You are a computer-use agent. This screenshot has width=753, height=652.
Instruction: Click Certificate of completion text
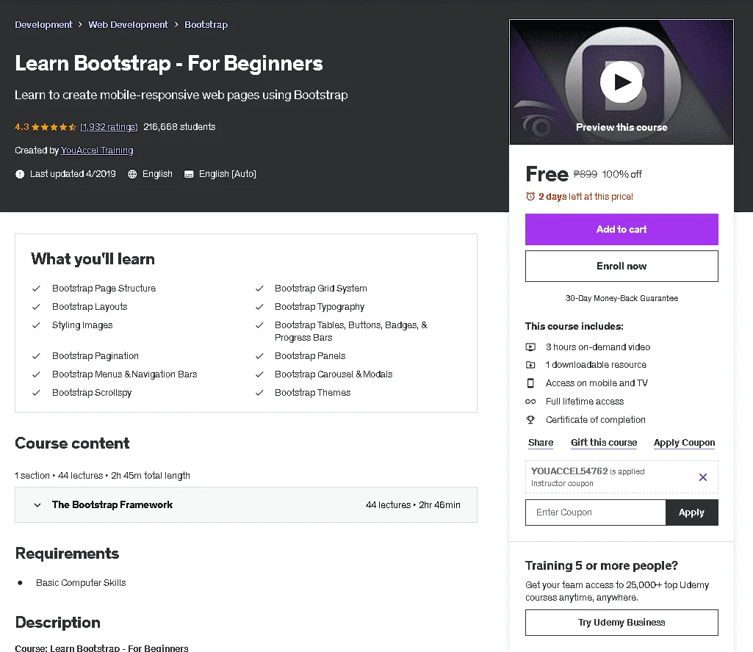[x=596, y=420]
